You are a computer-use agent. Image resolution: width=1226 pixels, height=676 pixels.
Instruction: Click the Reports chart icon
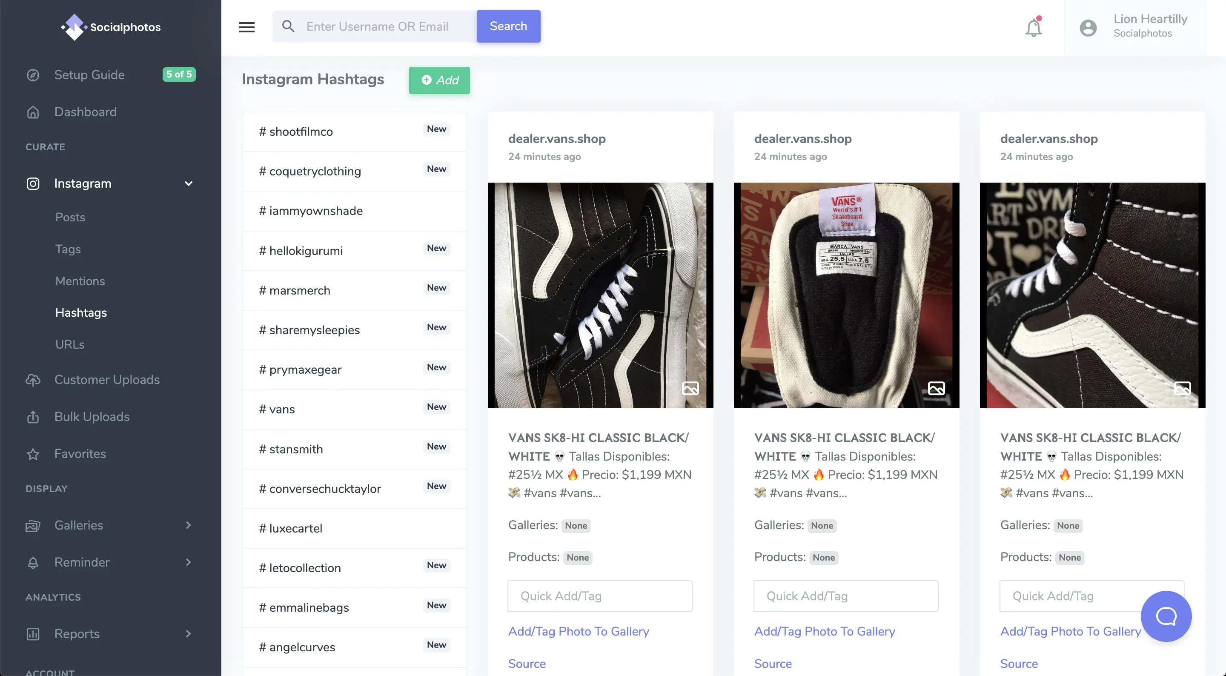pyautogui.click(x=33, y=633)
